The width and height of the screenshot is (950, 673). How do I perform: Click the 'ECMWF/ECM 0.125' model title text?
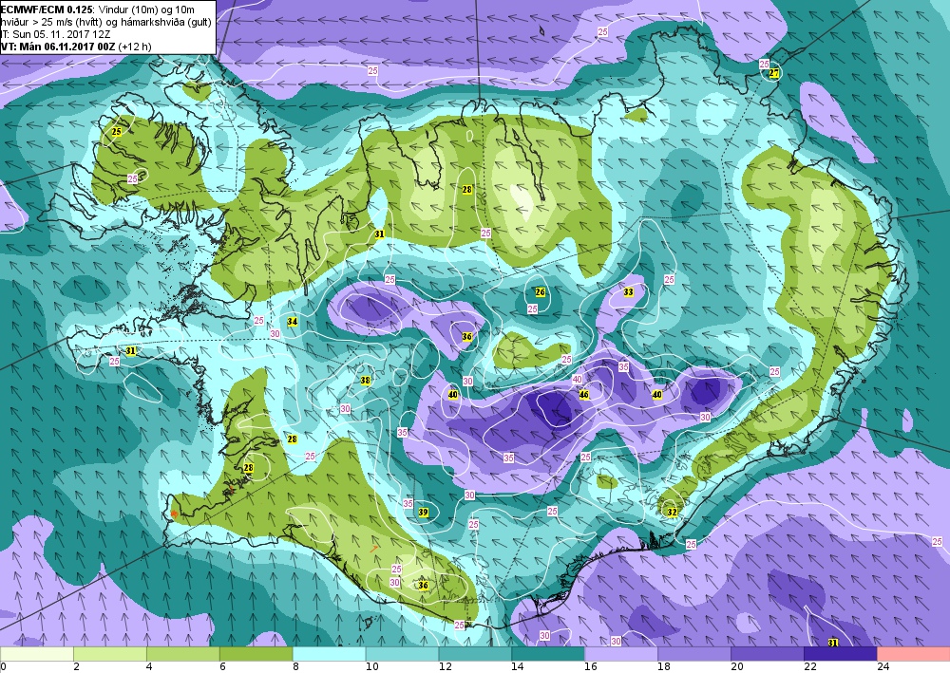(x=47, y=9)
